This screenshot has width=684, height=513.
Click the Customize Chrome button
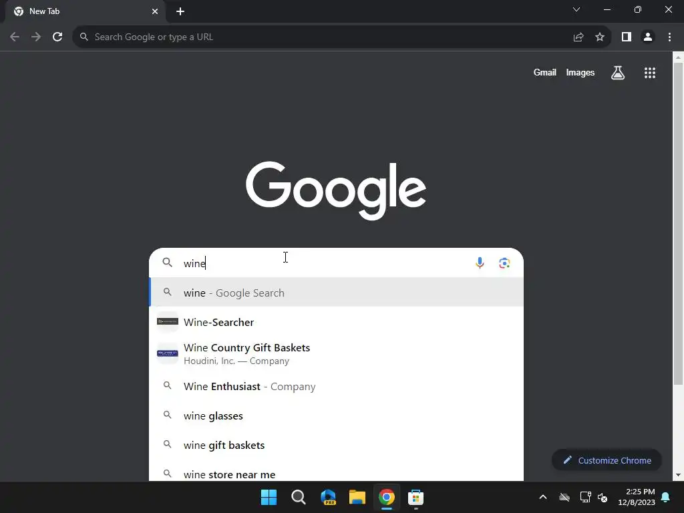coord(607,460)
